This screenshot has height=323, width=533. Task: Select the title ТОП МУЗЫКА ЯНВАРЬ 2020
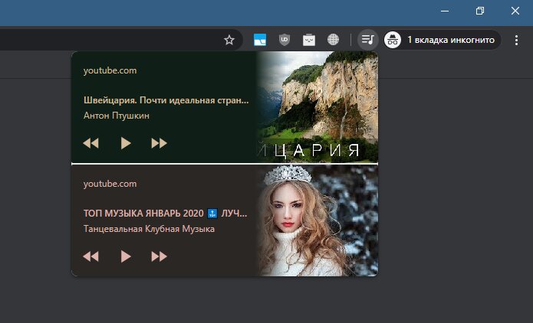143,214
